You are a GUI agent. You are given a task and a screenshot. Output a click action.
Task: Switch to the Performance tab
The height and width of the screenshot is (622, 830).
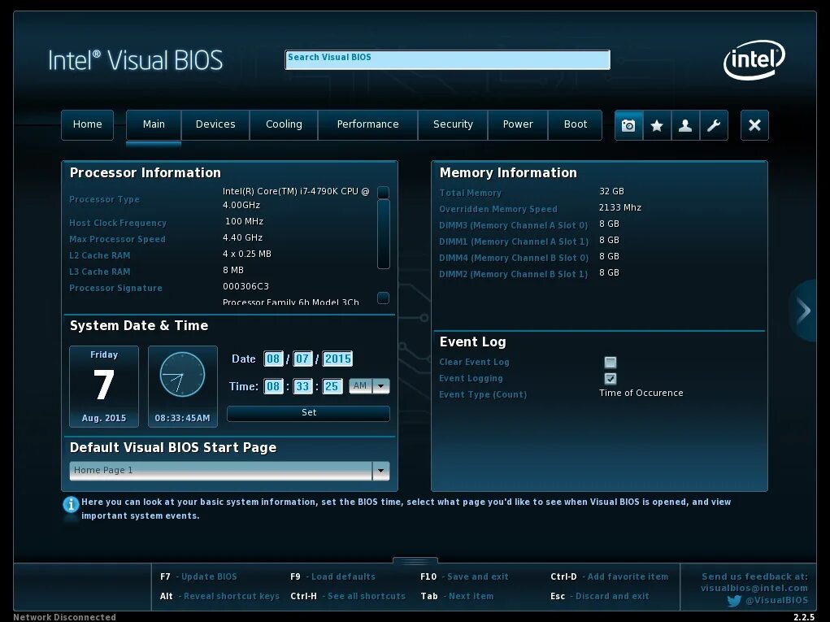point(368,125)
